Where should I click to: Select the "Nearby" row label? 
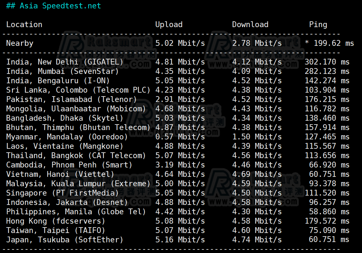(x=20, y=43)
